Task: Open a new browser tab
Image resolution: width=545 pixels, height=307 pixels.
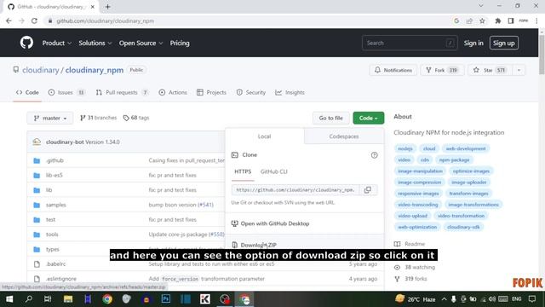Action: pos(108,7)
